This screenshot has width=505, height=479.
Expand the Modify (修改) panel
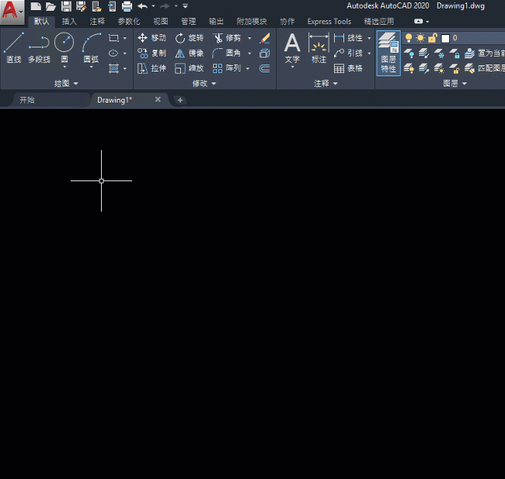[x=204, y=83]
